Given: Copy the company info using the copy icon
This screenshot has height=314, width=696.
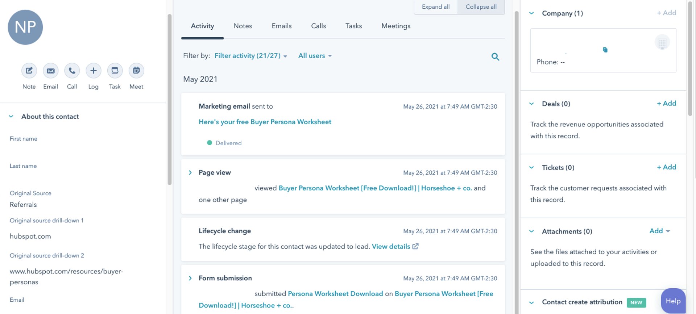Looking at the screenshot, I should [605, 50].
